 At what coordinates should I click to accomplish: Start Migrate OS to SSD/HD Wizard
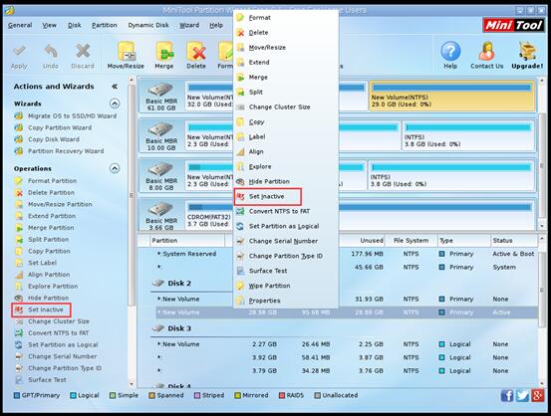pos(66,116)
